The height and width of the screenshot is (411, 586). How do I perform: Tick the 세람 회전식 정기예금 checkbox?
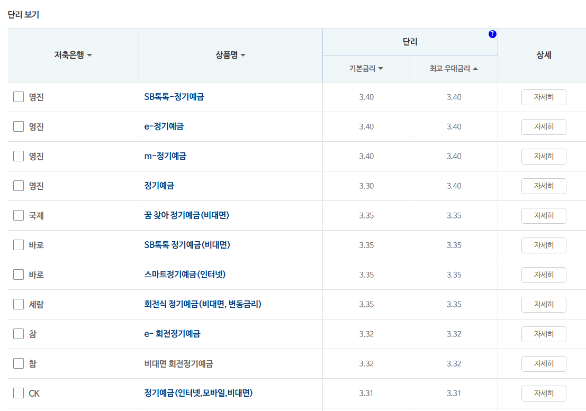pyautogui.click(x=19, y=304)
